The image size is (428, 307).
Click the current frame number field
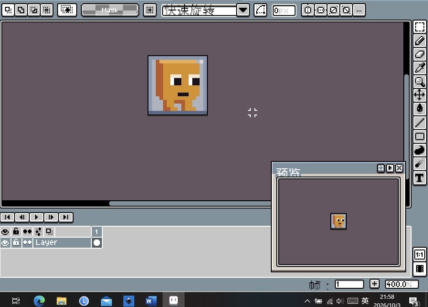point(349,284)
